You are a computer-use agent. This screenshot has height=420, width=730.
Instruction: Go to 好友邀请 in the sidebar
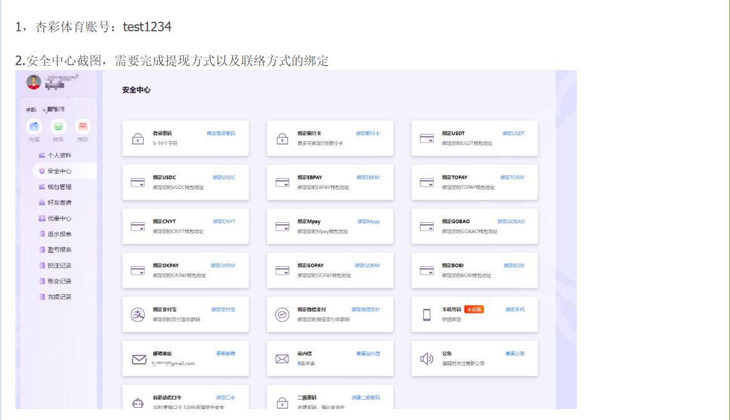tap(59, 202)
